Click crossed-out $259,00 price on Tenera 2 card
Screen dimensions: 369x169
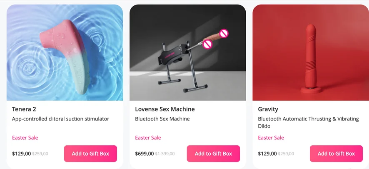[x=40, y=154]
